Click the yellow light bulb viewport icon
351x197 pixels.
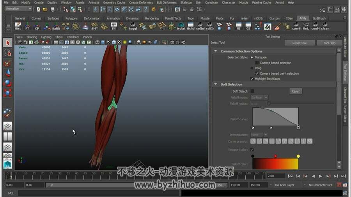pyautogui.click(x=125, y=42)
